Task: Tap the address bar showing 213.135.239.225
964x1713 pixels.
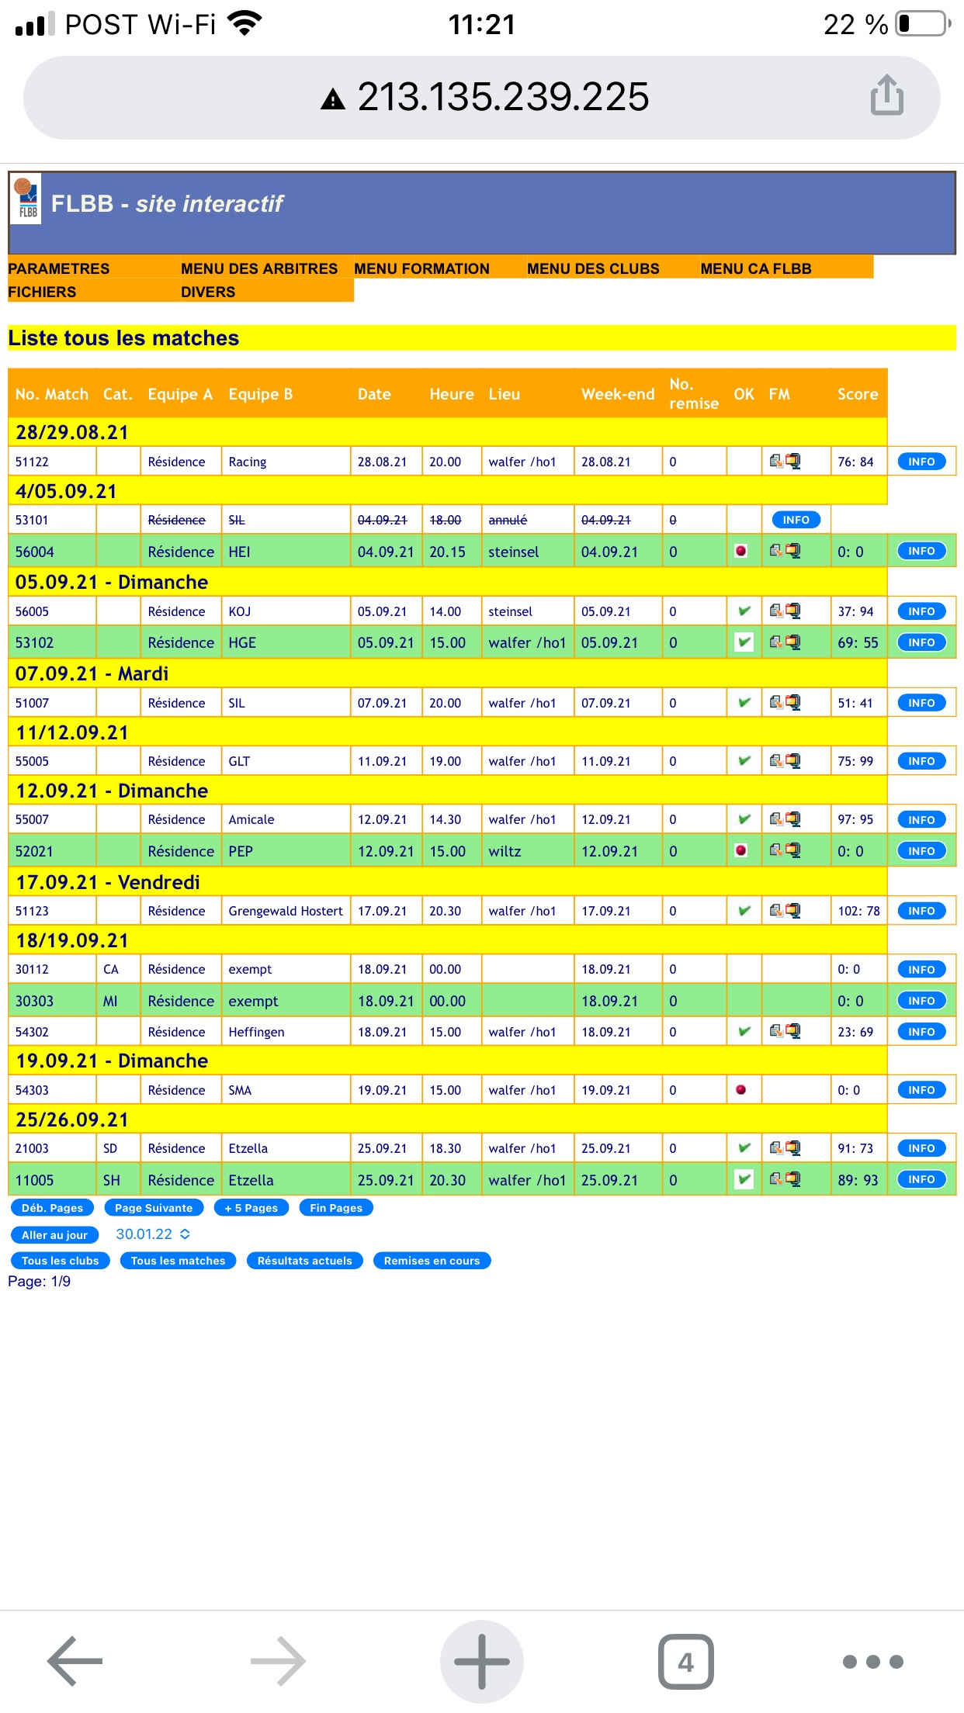Action: [482, 97]
